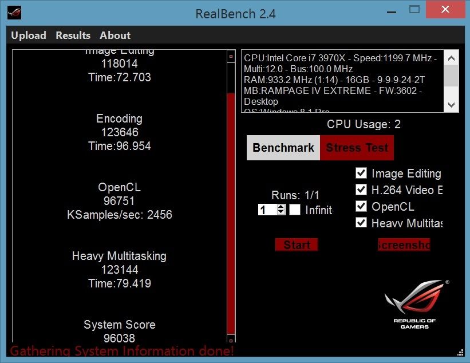Viewport: 470px width, 363px height.
Task: Open the Upload menu
Action: [29, 35]
